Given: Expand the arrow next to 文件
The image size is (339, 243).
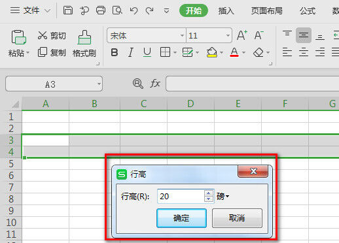Looking at the screenshot, I should [x=48, y=10].
